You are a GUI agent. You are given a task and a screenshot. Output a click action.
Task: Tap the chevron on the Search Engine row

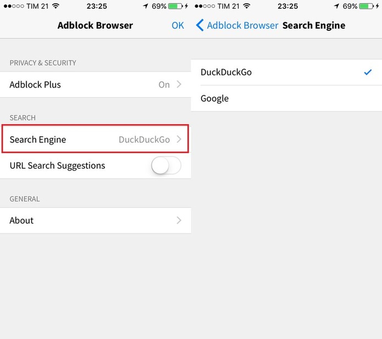pos(179,139)
